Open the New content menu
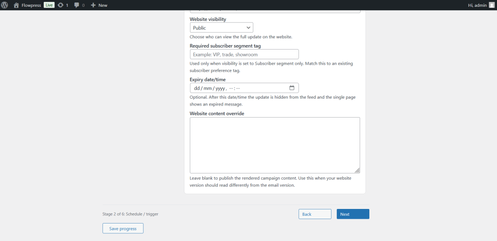The image size is (497, 241). [x=99, y=5]
